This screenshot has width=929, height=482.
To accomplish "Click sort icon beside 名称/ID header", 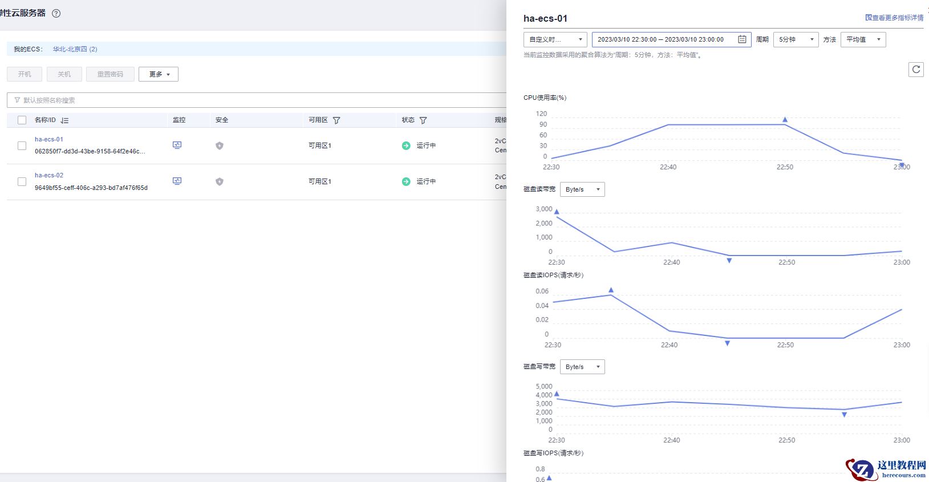I will (64, 120).
